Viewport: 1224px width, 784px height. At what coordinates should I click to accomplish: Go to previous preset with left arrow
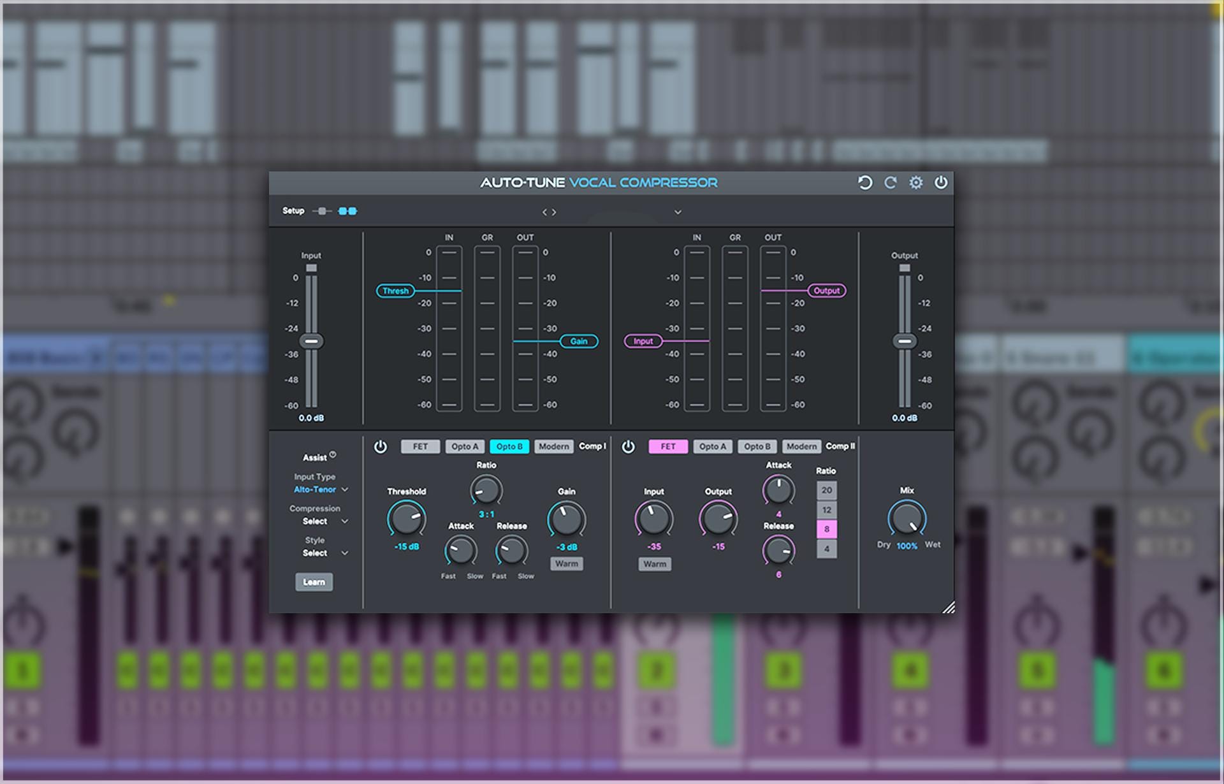tap(545, 212)
